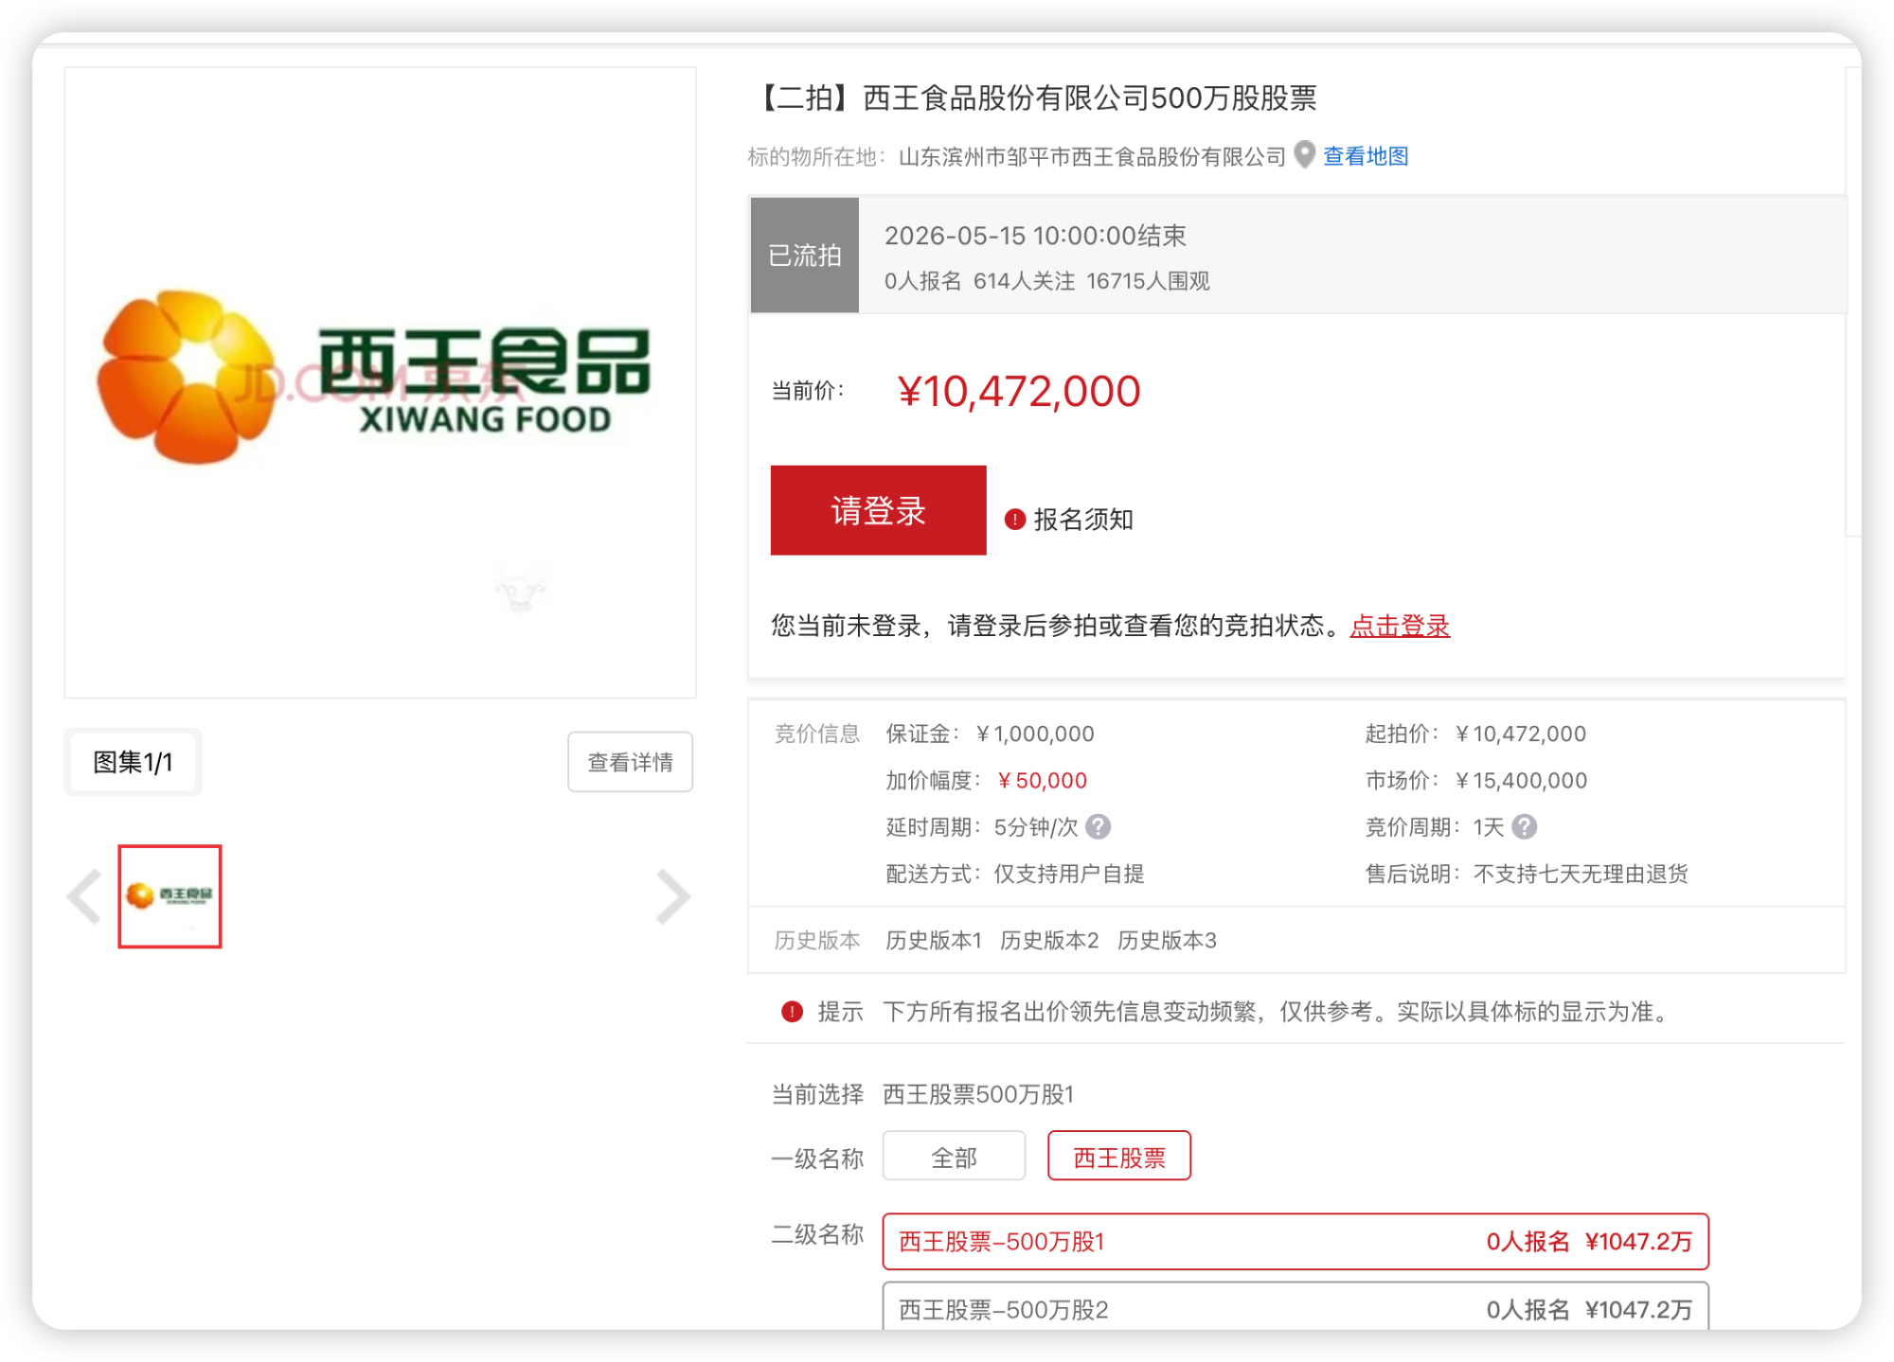Open 历史版本3
The image size is (1894, 1362).
[1167, 940]
